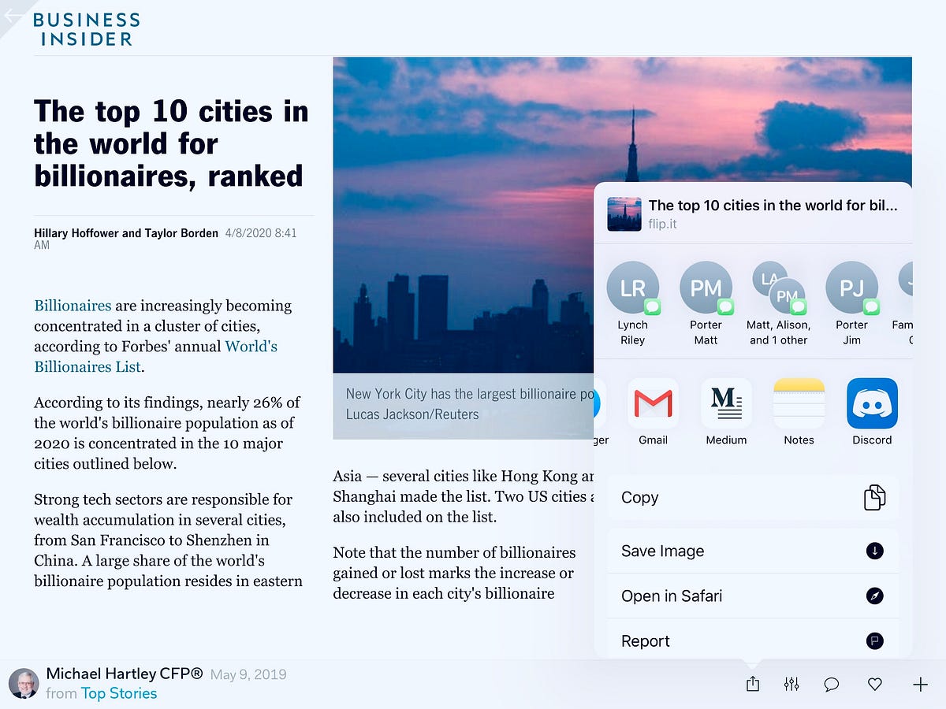
Task: Open the Top Stories link
Action: (118, 693)
